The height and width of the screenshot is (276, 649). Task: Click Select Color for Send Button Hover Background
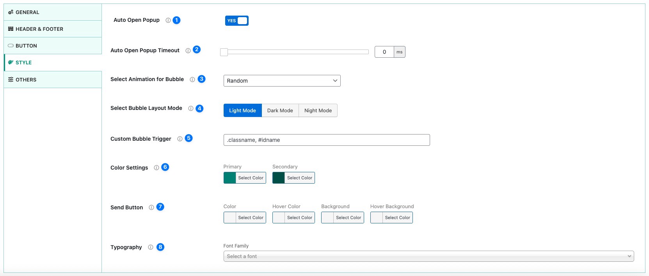(397, 218)
